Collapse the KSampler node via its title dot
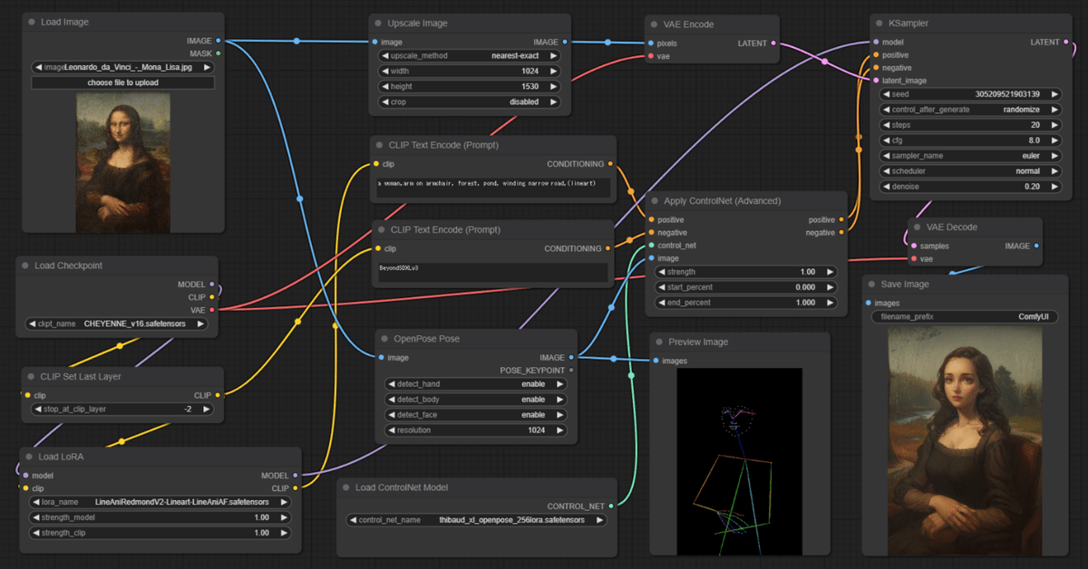This screenshot has height=569, width=1088. [879, 23]
